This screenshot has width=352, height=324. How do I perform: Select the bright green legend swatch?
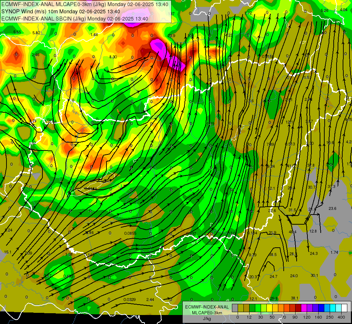coord(258,308)
